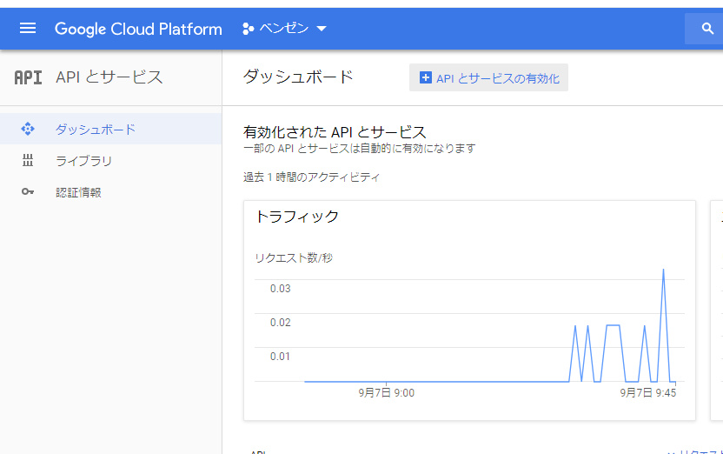Click the リクエスト数/秒 axis label
This screenshot has height=454, width=723.
[294, 258]
